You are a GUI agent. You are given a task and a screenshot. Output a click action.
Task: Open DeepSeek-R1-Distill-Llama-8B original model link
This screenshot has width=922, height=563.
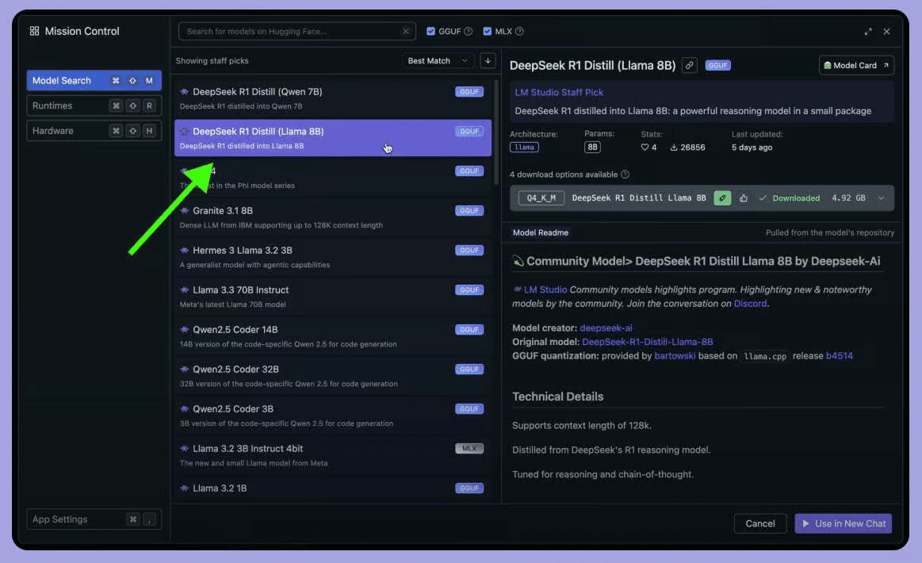[647, 342]
